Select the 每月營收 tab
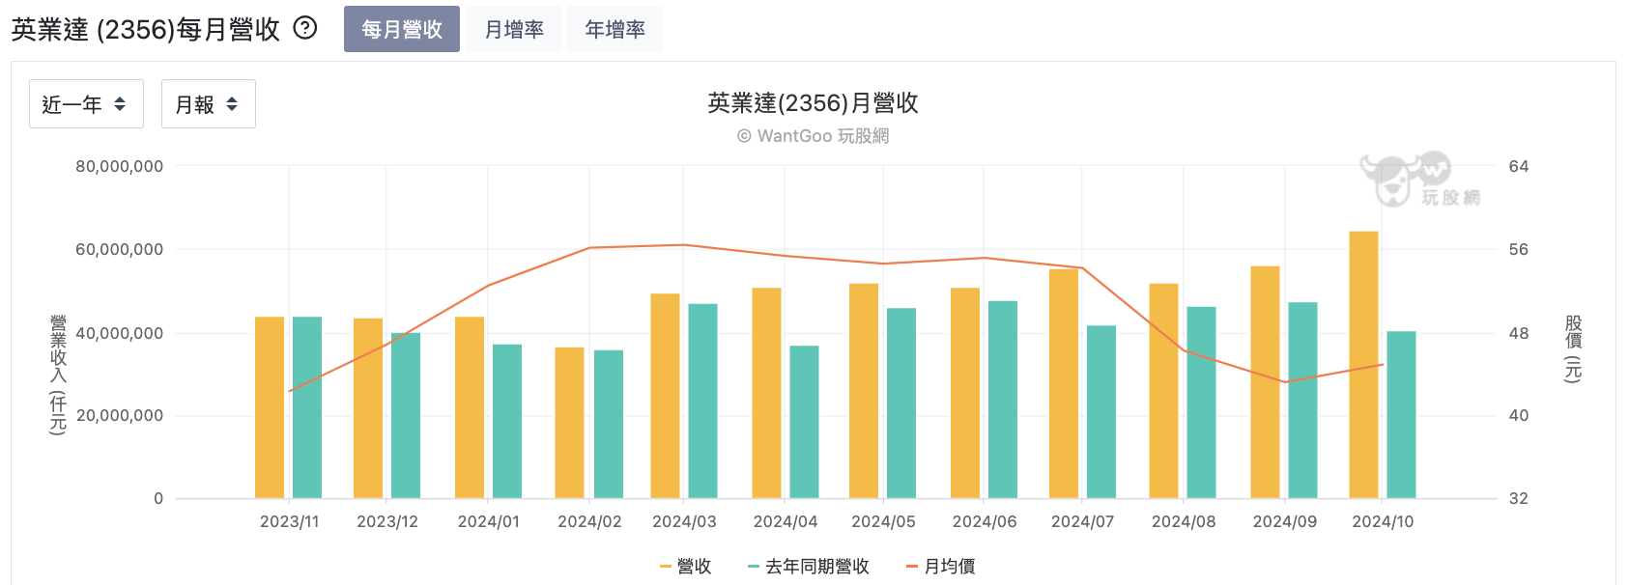 402,29
